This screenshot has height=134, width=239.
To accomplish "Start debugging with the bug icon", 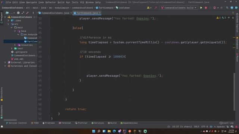I will pyautogui.click(x=206, y=8).
